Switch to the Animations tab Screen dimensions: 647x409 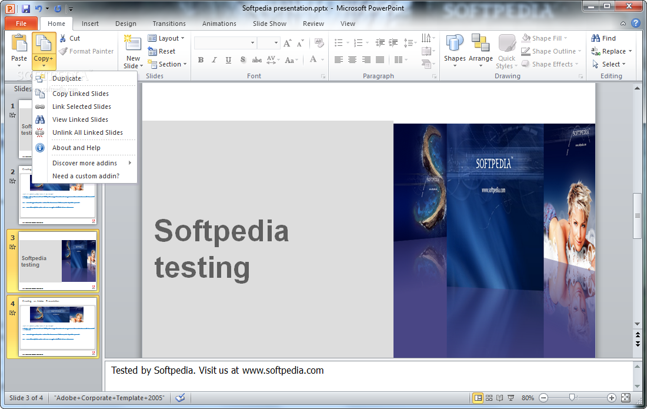pos(219,24)
